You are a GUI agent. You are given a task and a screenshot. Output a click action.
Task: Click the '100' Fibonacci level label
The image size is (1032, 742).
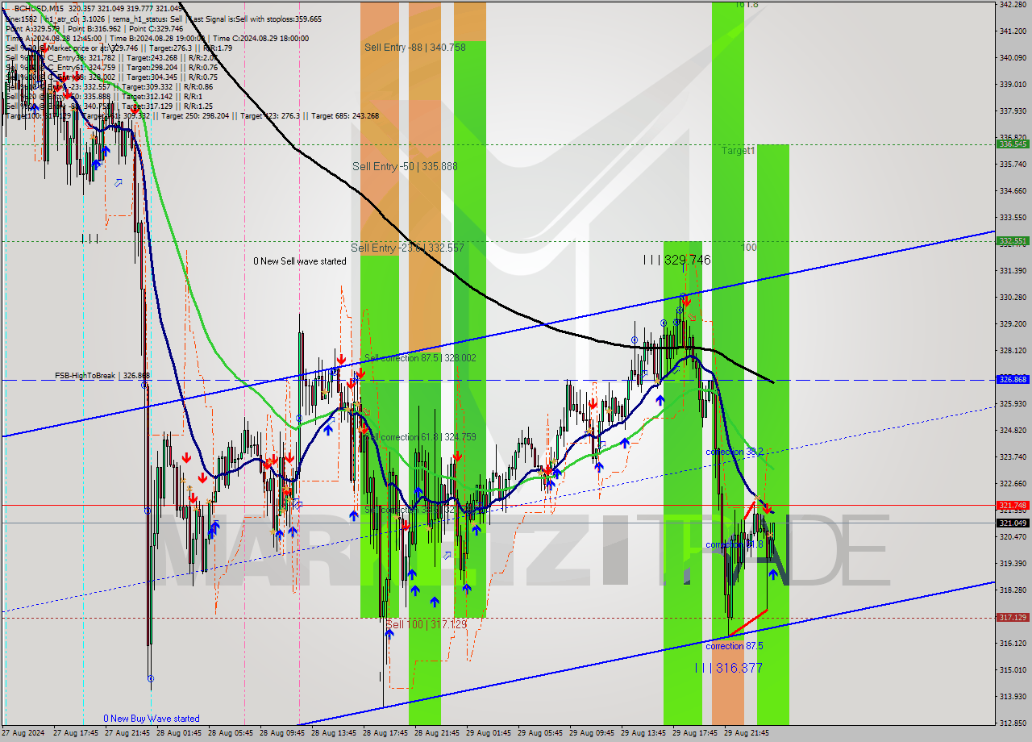coord(749,248)
